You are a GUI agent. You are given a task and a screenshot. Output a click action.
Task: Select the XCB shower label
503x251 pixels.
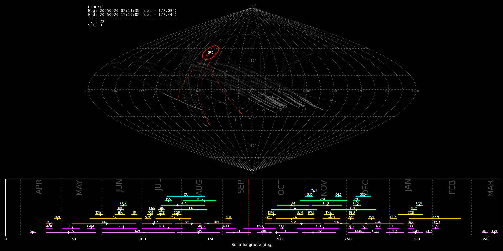(x=411, y=213)
